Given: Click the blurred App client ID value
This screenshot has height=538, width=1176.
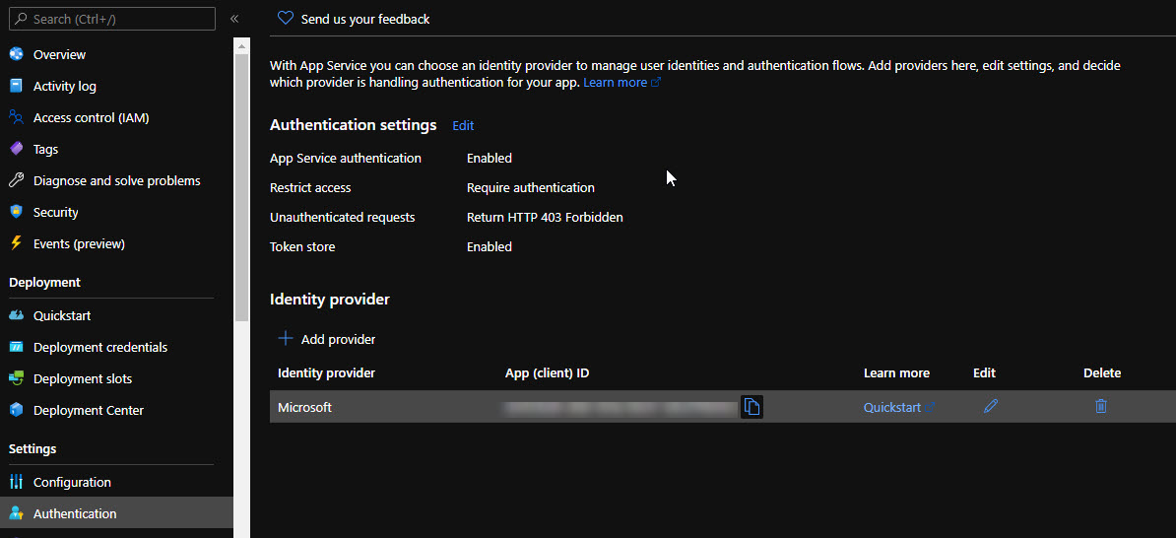Looking at the screenshot, I should point(620,407).
